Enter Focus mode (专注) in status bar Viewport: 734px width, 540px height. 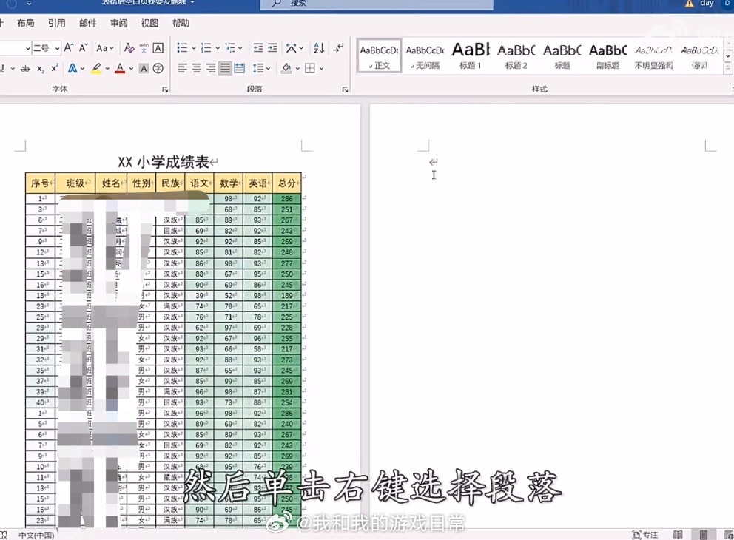[645, 534]
